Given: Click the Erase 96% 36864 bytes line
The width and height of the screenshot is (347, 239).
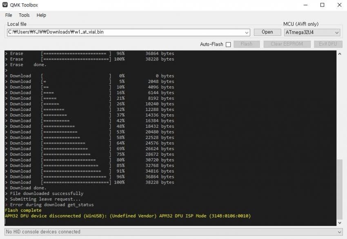Looking at the screenshot, I should [90, 53].
